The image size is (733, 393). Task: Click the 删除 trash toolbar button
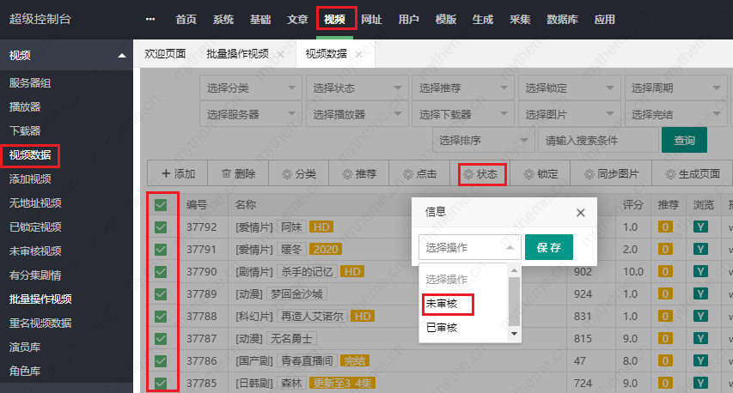(239, 173)
